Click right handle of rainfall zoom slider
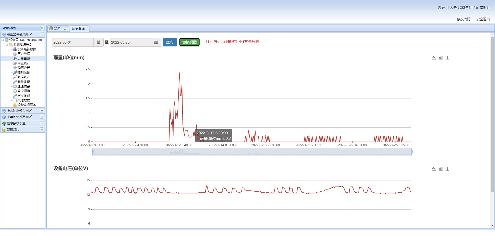This screenshot has width=495, height=236. coord(411,152)
